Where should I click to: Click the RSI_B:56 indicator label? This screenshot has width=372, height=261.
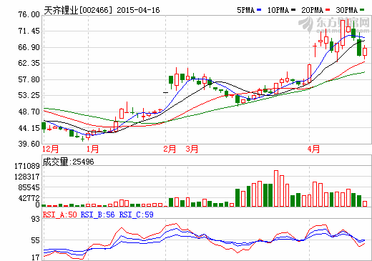[x=98, y=215]
